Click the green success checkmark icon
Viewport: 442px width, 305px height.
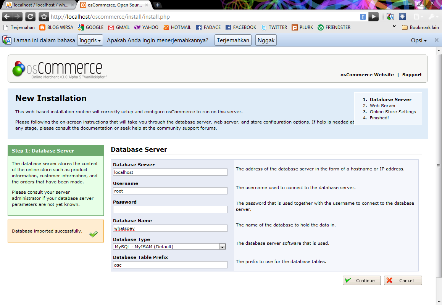93,234
